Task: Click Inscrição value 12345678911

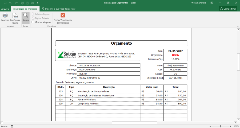Action: click(x=175, y=78)
